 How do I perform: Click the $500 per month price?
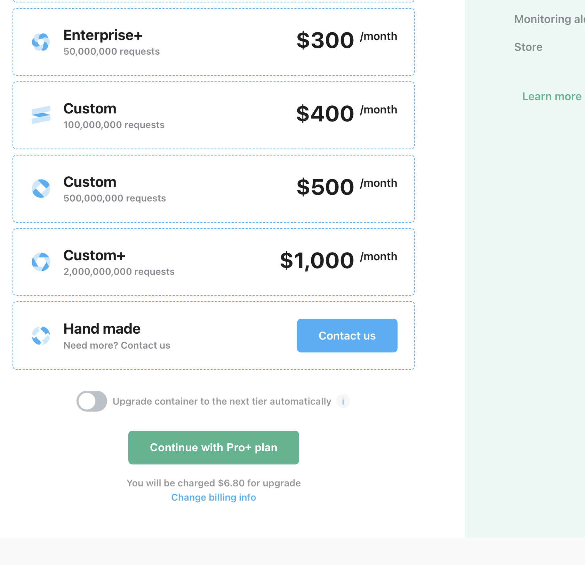coord(347,186)
